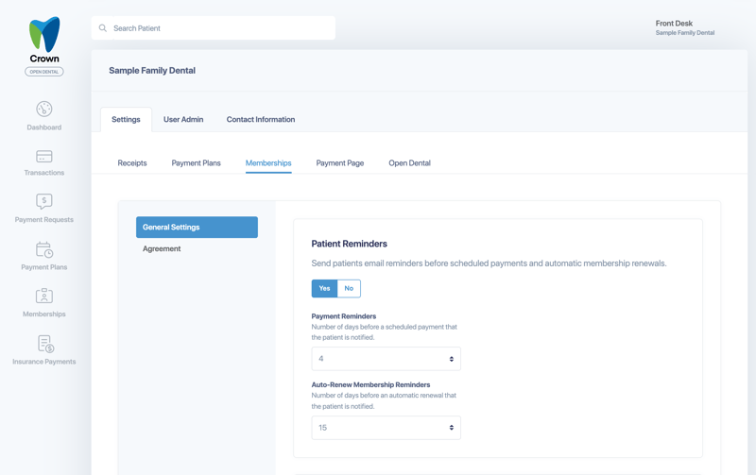Screen dimensions: 756x475
Task: Focus the Search Patient field
Action: tap(214, 28)
